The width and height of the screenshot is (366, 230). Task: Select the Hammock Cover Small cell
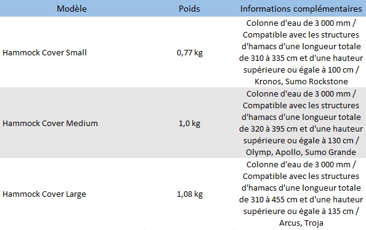point(44,52)
